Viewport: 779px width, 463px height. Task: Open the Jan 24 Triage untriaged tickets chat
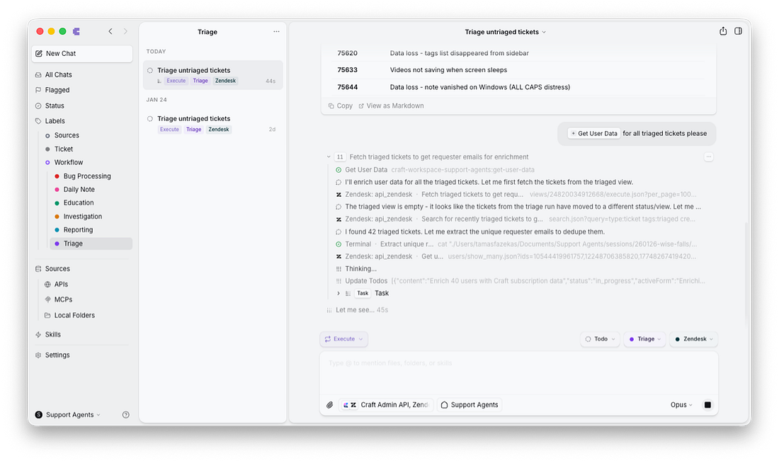click(212, 124)
